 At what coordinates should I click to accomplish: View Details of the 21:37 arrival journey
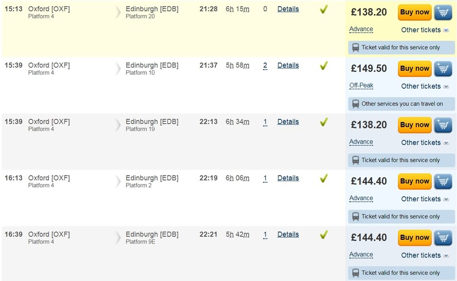(x=288, y=65)
